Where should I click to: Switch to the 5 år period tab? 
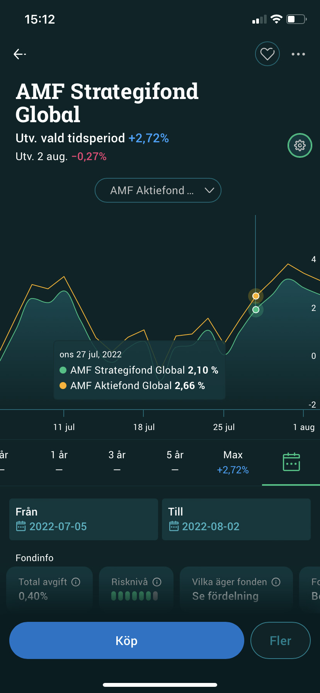(x=175, y=462)
